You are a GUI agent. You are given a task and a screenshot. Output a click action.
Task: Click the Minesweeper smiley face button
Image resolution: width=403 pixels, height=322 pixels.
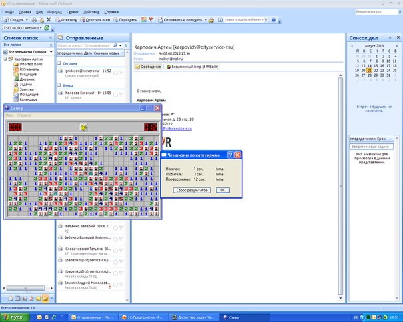coord(84,127)
